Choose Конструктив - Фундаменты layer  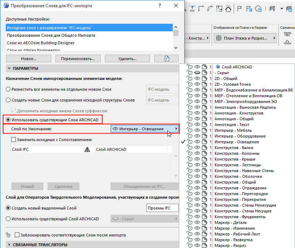pos(240,217)
